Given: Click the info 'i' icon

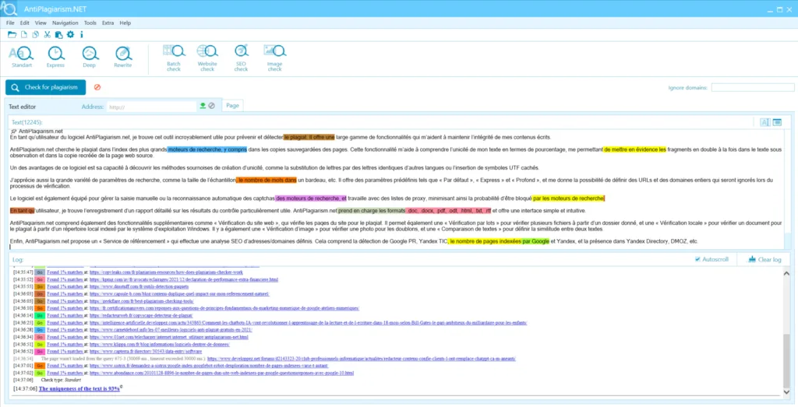Looking at the screenshot, I should coord(81,34).
